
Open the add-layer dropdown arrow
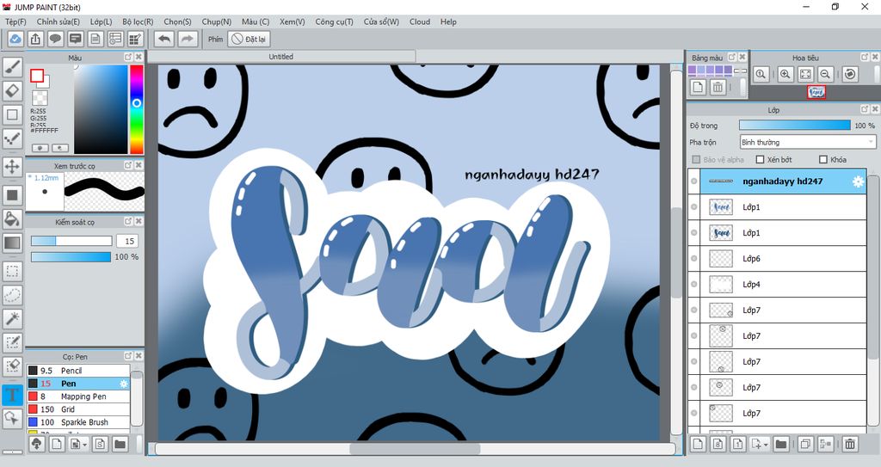[x=766, y=445]
